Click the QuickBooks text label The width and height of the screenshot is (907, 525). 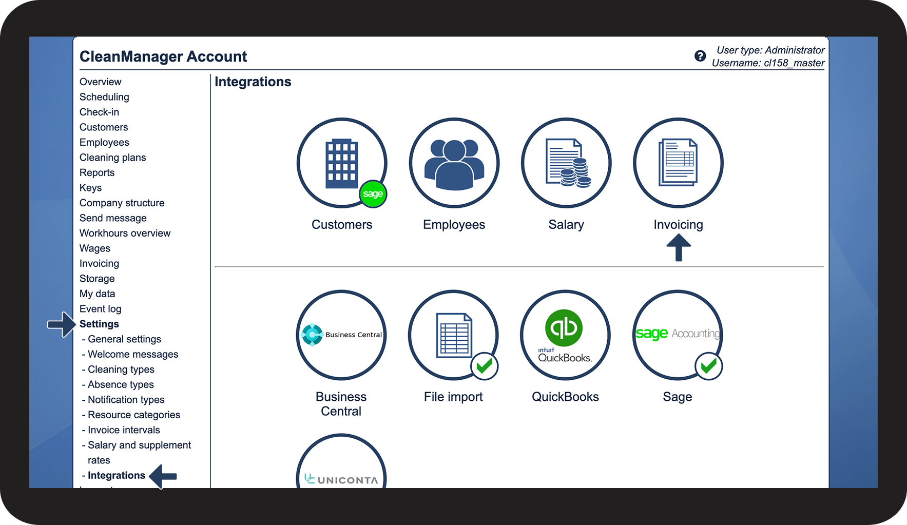click(565, 397)
